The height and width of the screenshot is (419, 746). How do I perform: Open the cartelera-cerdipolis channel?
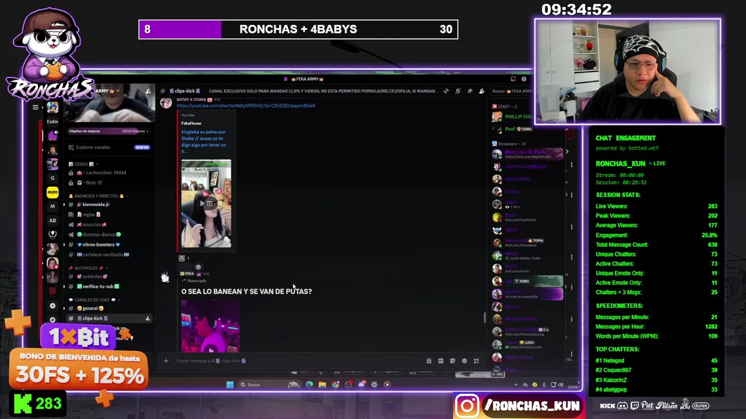[x=108, y=254]
